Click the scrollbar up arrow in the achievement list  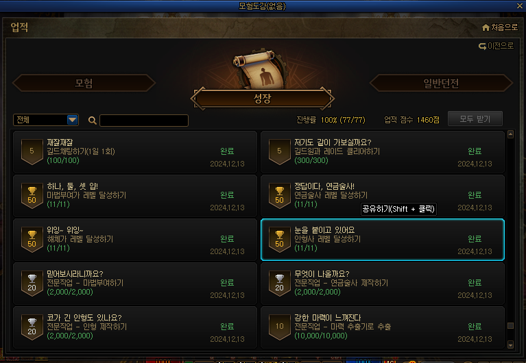510,134
